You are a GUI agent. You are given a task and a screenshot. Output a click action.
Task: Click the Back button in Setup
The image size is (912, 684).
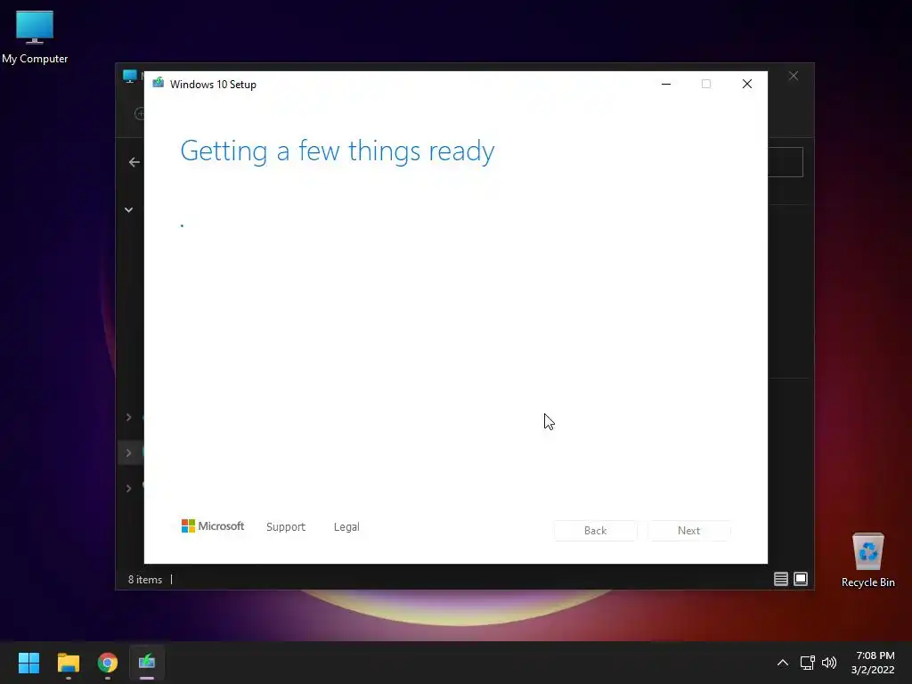[x=595, y=531]
